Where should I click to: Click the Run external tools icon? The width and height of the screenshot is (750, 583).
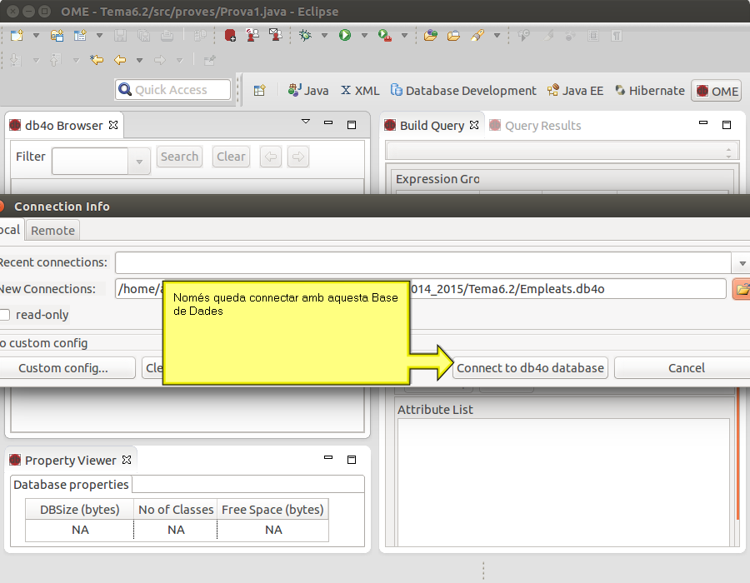(384, 35)
